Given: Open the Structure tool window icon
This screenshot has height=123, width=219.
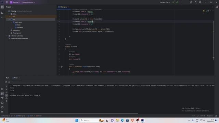Looking at the screenshot, I should (x=2, y=13).
